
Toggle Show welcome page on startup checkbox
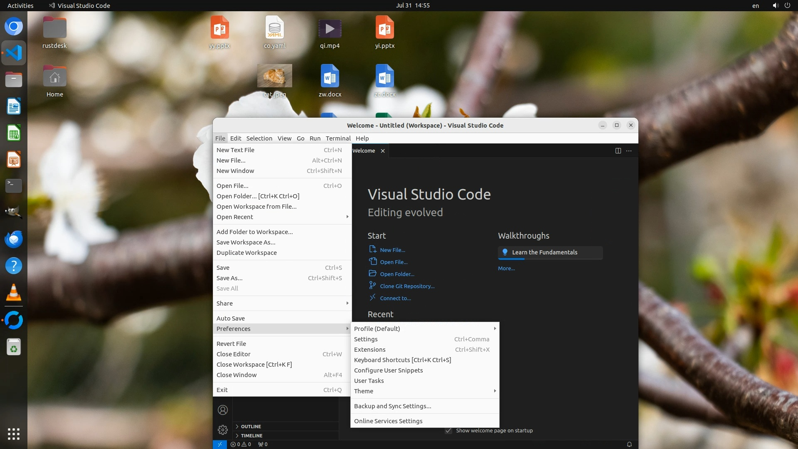click(448, 430)
